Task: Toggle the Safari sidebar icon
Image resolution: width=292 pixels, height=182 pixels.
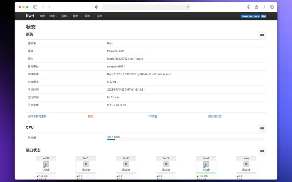Action: click(35, 7)
